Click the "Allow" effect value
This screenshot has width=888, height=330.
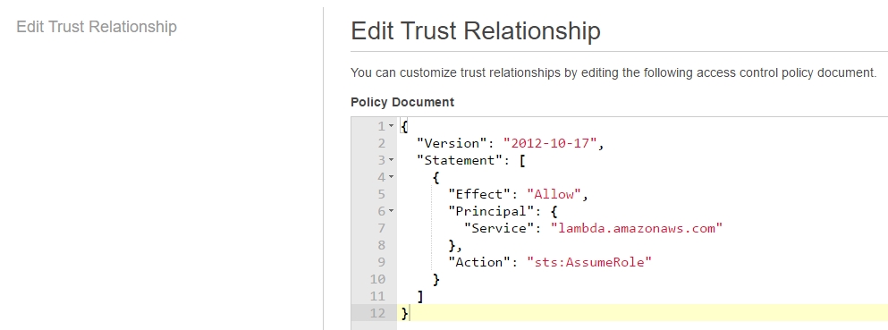coord(554,194)
